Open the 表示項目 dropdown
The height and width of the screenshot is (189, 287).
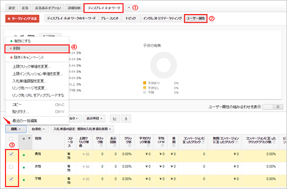(x=94, y=118)
